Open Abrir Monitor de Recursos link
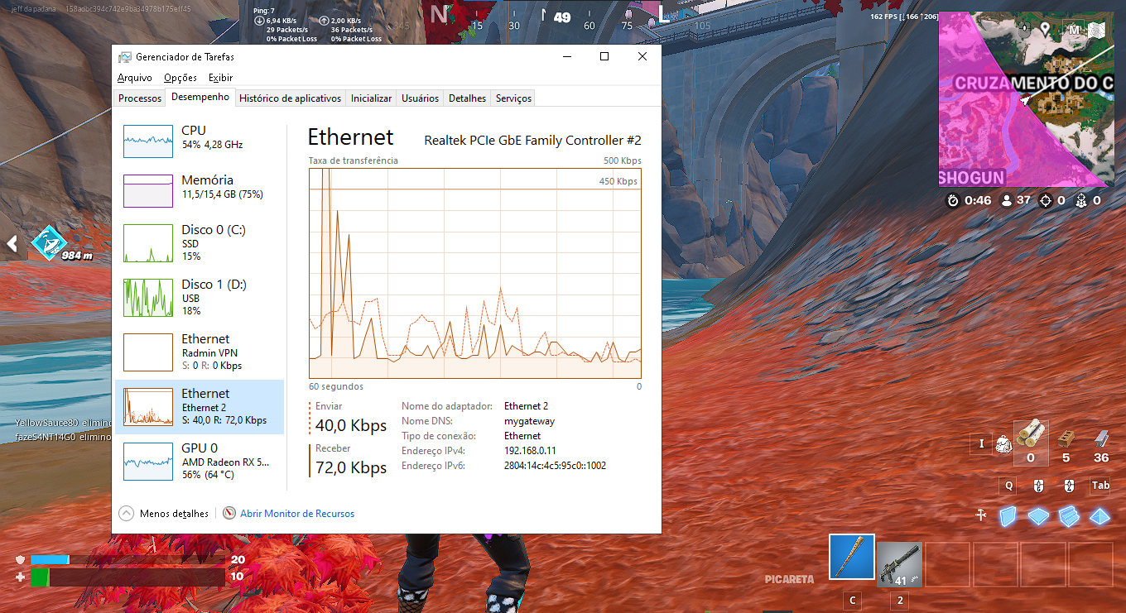The height and width of the screenshot is (613, 1126). (297, 514)
